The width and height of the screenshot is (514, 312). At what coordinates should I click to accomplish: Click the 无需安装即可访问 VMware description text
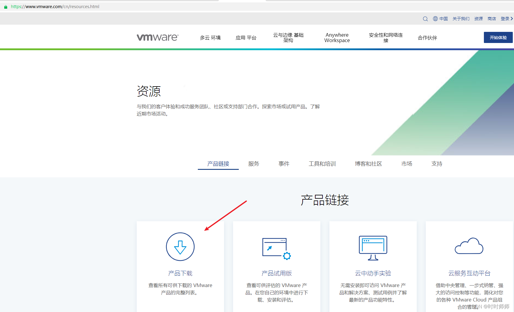[373, 292]
